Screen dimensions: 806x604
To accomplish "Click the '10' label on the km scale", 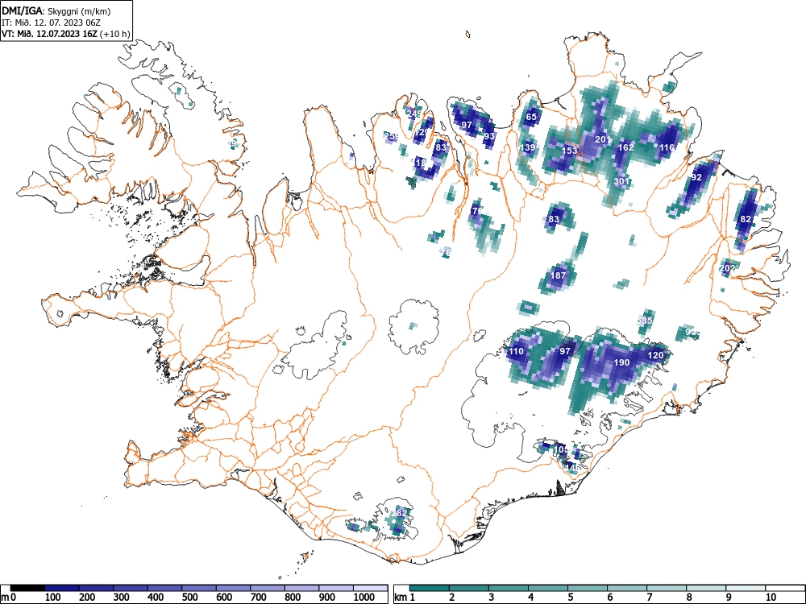I will 770,598.
